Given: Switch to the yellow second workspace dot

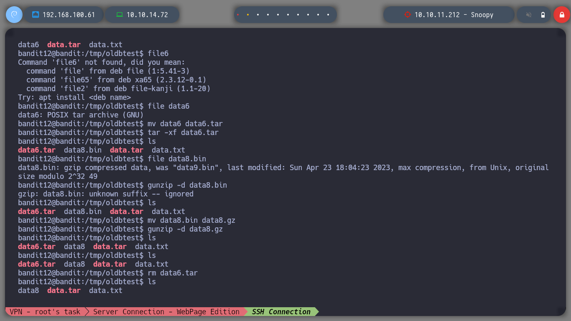Looking at the screenshot, I should (x=248, y=15).
